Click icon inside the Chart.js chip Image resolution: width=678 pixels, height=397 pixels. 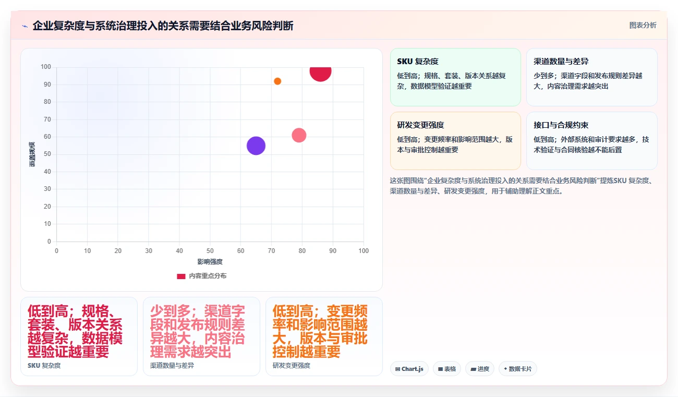point(398,369)
